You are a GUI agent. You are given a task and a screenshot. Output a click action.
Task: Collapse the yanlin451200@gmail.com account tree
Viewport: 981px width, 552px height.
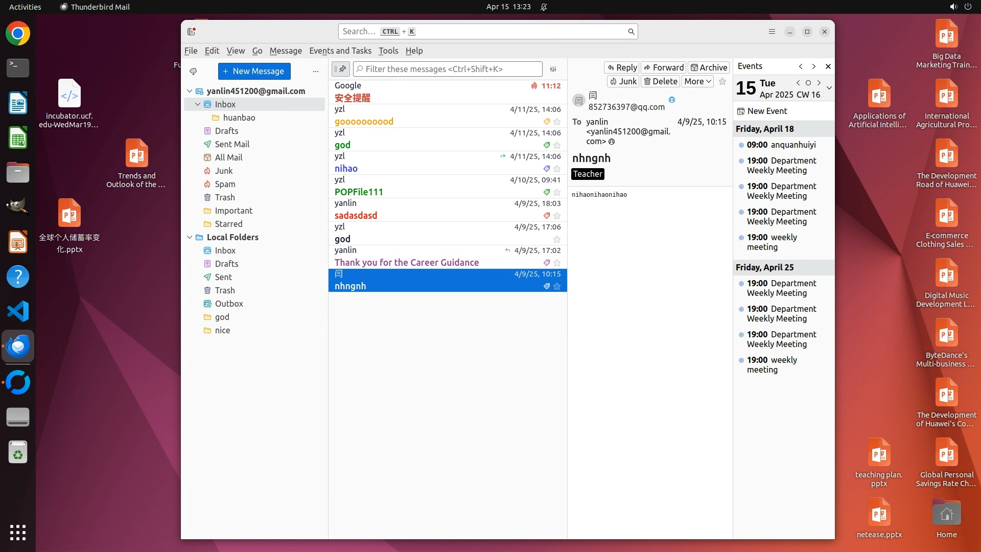[190, 91]
